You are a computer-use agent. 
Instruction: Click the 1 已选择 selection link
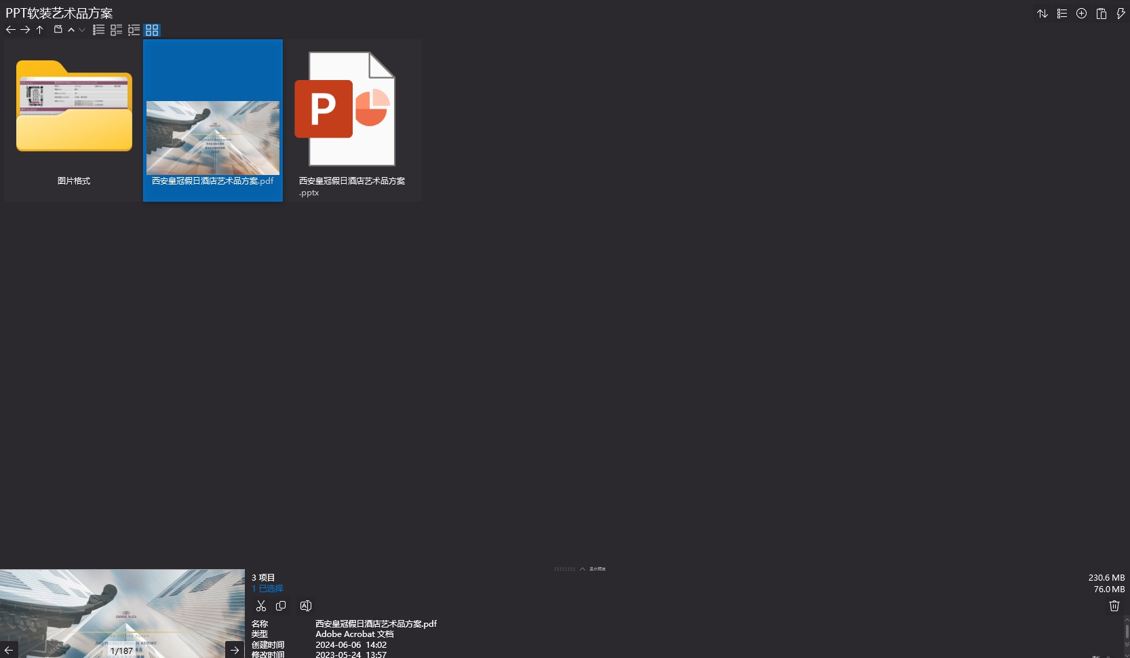pyautogui.click(x=267, y=589)
